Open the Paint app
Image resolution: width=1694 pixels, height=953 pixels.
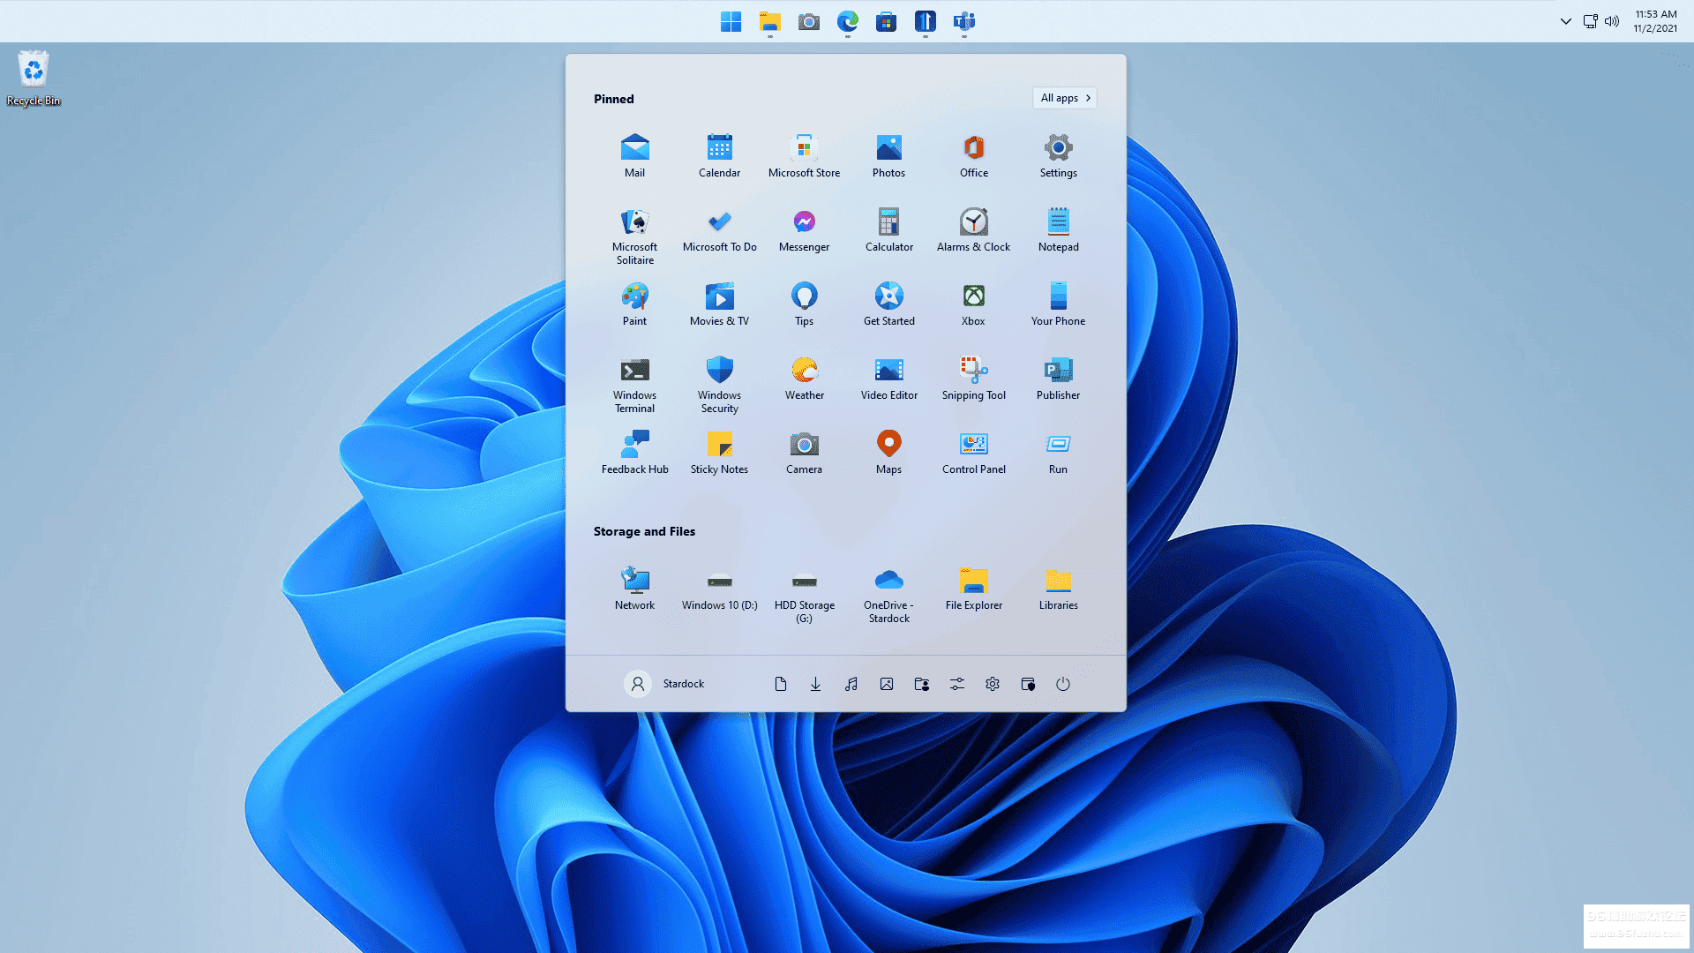[x=634, y=304]
